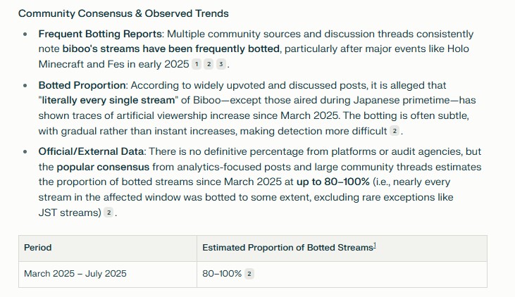
Task: Open citation 3 after "Fes in early 2025"
Action: [x=221, y=64]
